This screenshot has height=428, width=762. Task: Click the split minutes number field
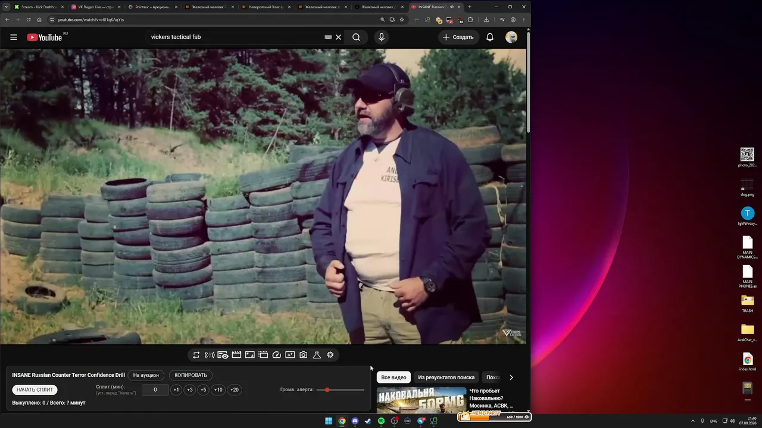point(155,390)
